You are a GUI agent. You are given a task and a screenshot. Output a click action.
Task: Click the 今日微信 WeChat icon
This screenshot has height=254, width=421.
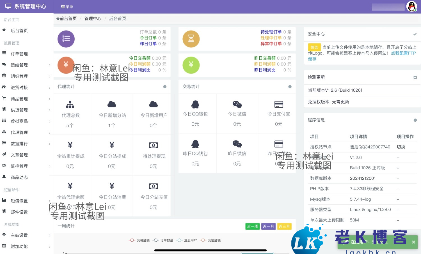(x=237, y=104)
